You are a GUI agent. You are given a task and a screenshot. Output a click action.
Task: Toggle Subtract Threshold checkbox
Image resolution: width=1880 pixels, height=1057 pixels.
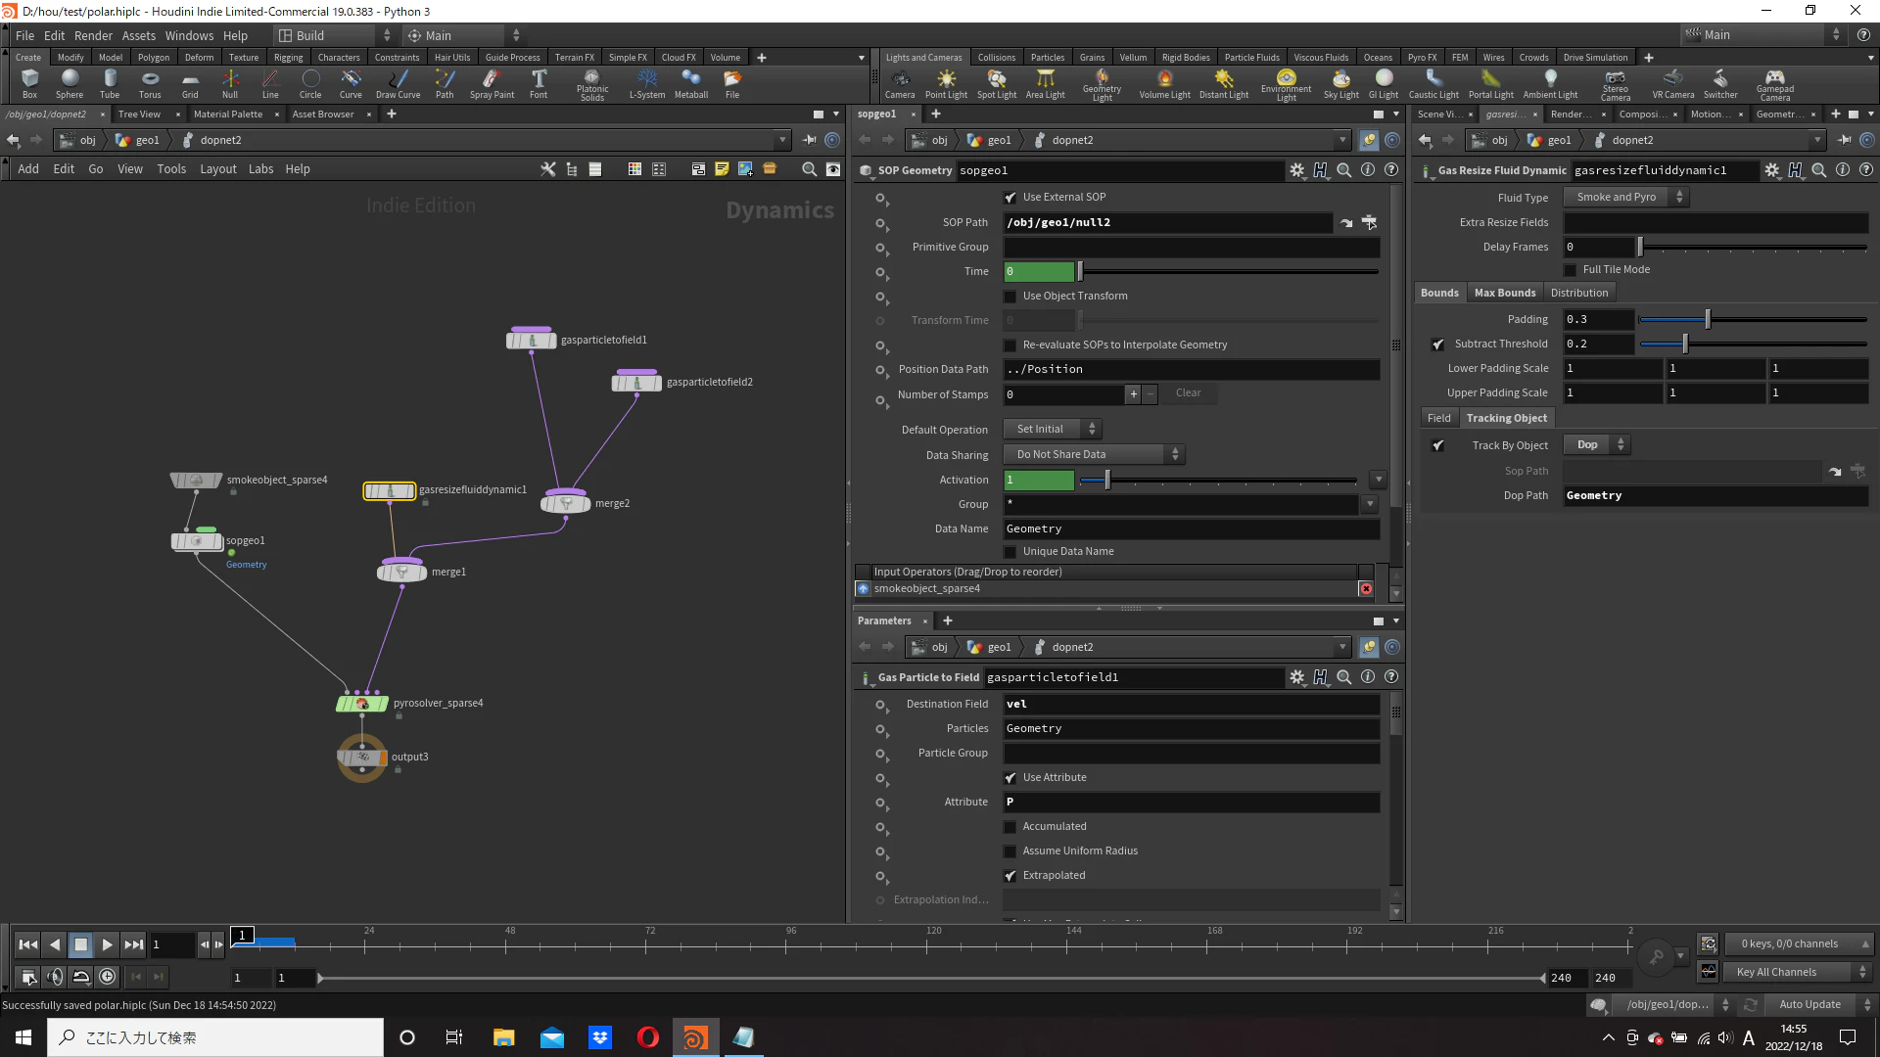point(1438,345)
